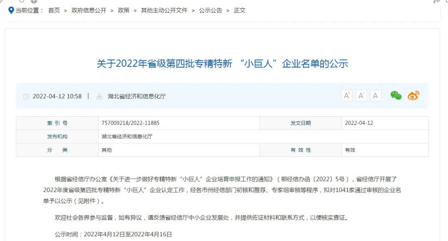Click the 湖北省经济和信息化厅 source in the header bar
Screen dimensions: 448x241
coord(136,96)
